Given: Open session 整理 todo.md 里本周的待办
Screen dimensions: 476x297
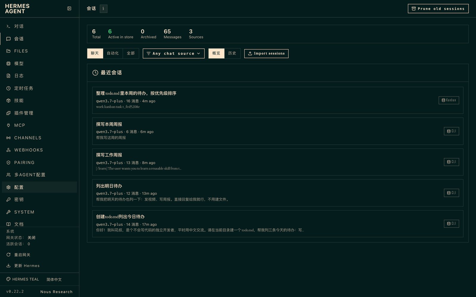Looking at the screenshot, I should (x=278, y=100).
